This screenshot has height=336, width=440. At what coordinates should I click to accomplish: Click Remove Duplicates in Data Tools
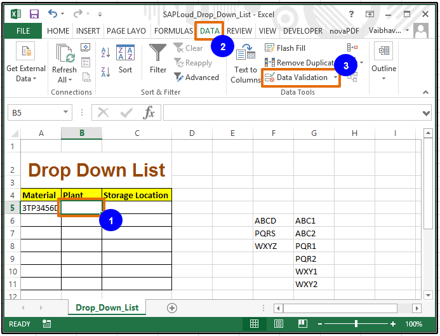click(x=300, y=63)
